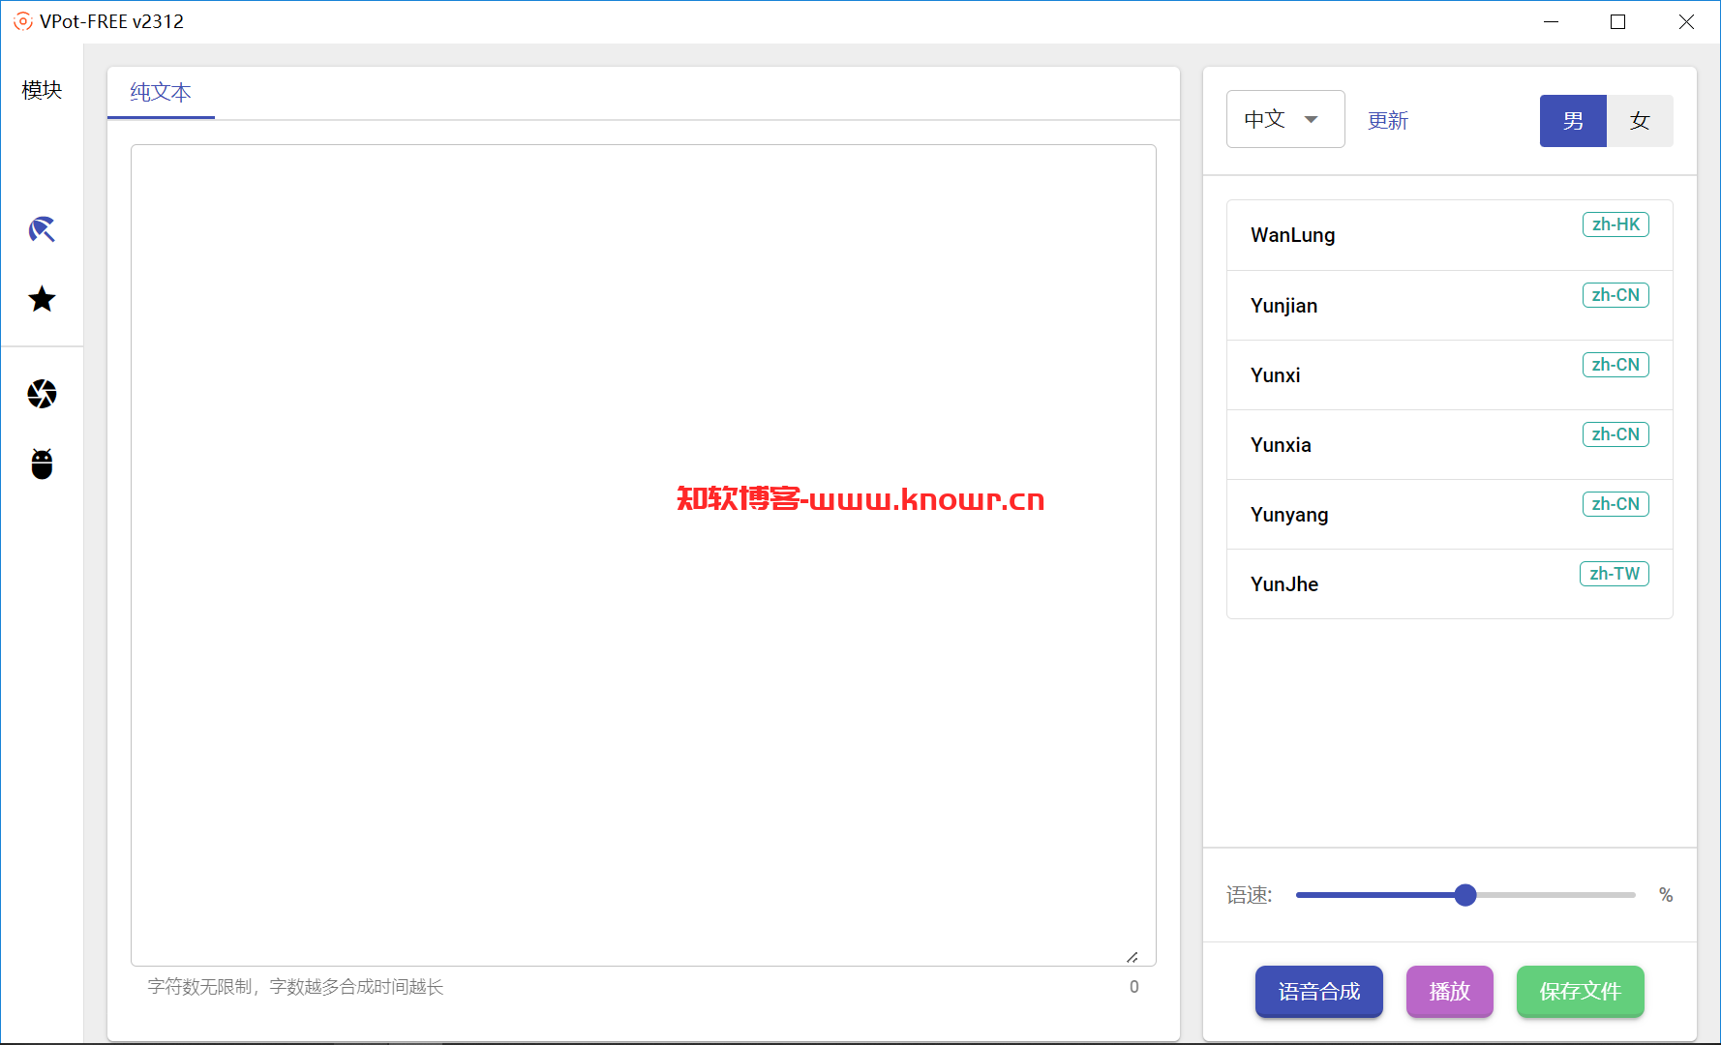
Task: Click the android bug icon in the sidebar
Action: click(42, 463)
